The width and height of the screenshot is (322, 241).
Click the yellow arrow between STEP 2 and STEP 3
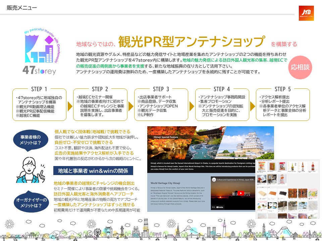point(130,106)
